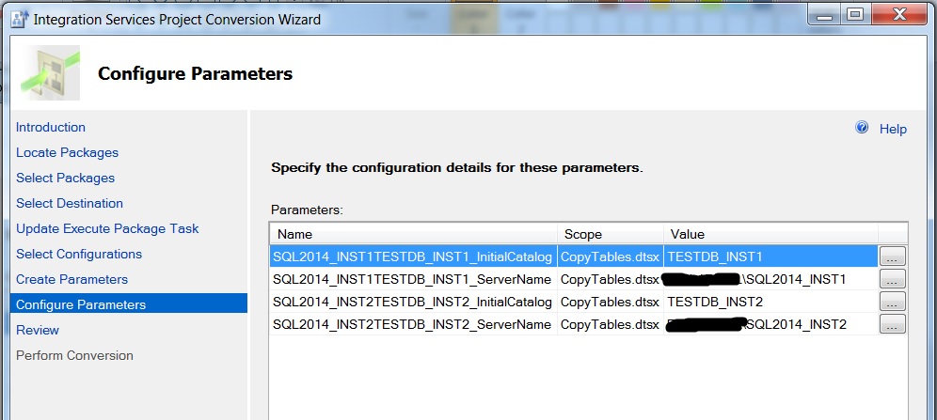Open the Review step

click(x=38, y=331)
